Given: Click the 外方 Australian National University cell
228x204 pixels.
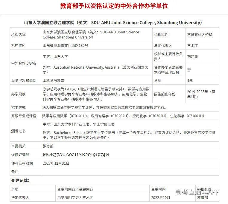Looking at the screenshot, I should click(x=97, y=69).
